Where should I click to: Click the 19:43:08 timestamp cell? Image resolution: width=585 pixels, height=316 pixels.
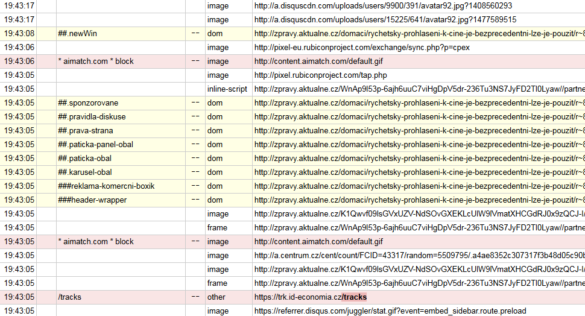pyautogui.click(x=19, y=33)
